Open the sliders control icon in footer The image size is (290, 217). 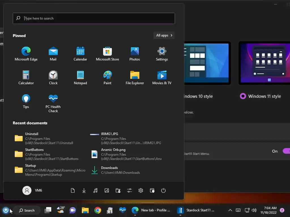tap(129, 190)
